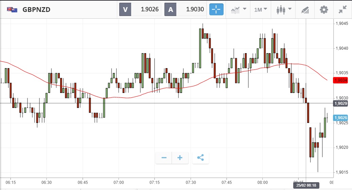
Task: Click the sell button labeled V
Action: coord(125,10)
